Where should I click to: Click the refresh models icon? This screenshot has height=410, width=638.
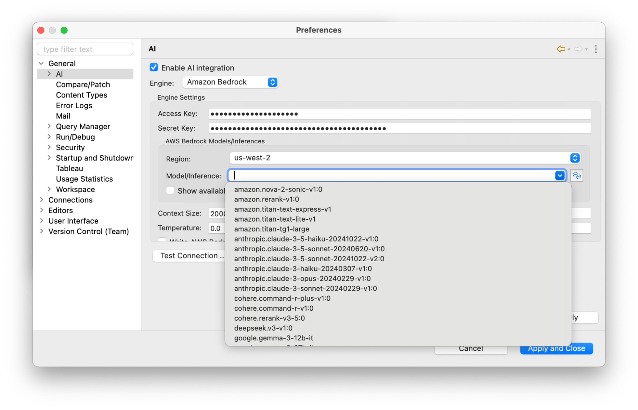[577, 175]
